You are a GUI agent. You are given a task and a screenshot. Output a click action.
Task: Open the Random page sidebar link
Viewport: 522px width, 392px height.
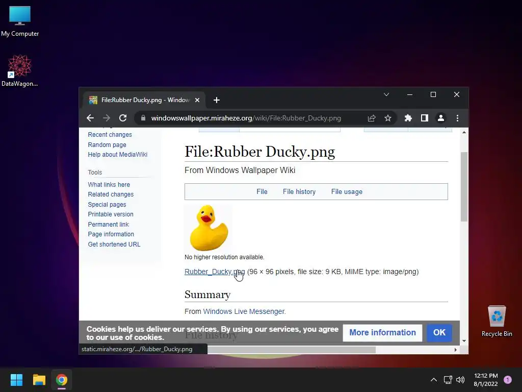pos(107,144)
